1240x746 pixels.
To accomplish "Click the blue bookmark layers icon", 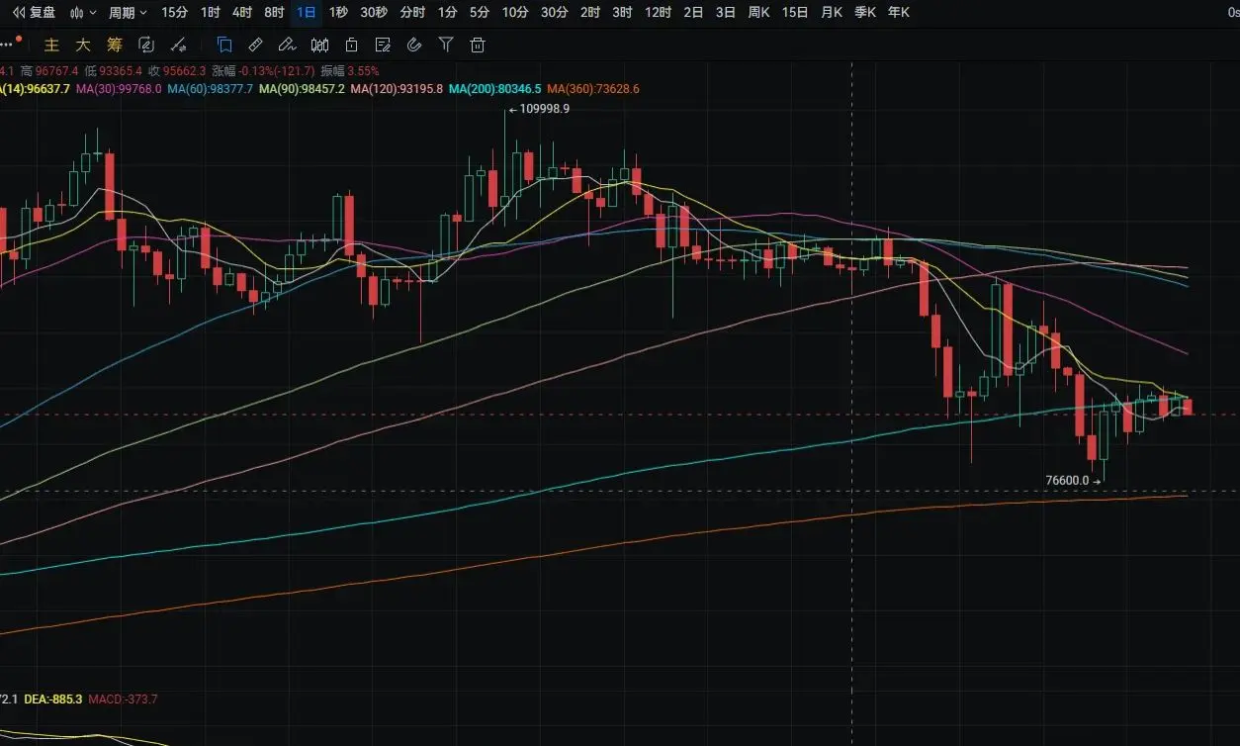I will [x=224, y=45].
